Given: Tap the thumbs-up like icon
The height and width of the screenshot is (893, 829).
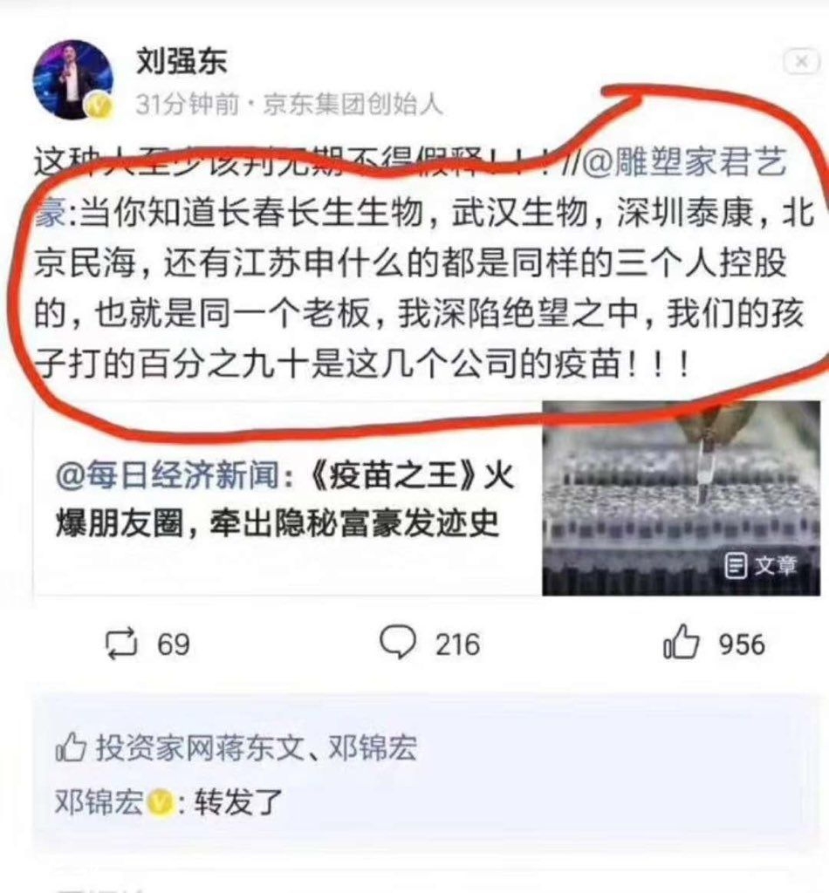Looking at the screenshot, I should click(682, 642).
